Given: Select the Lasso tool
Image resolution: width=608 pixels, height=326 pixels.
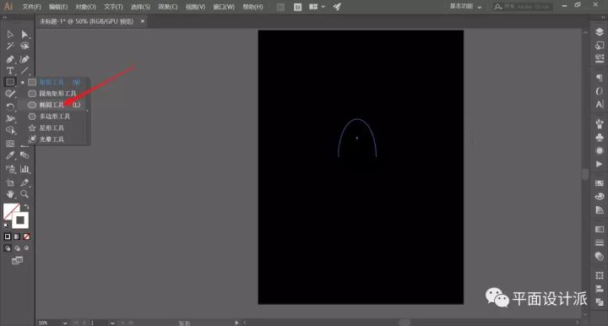Looking at the screenshot, I should pos(24,46).
